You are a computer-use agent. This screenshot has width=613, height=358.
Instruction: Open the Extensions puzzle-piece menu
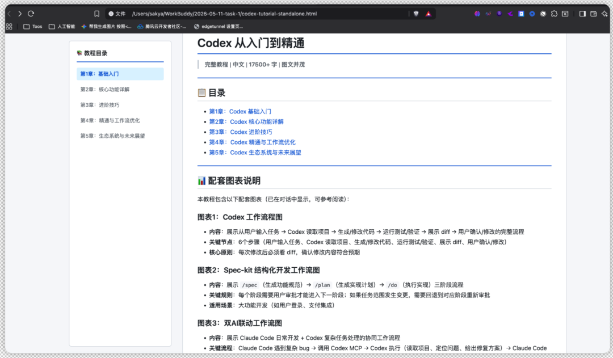pyautogui.click(x=554, y=14)
